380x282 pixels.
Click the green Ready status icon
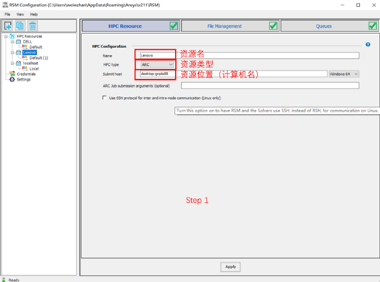coord(4,280)
